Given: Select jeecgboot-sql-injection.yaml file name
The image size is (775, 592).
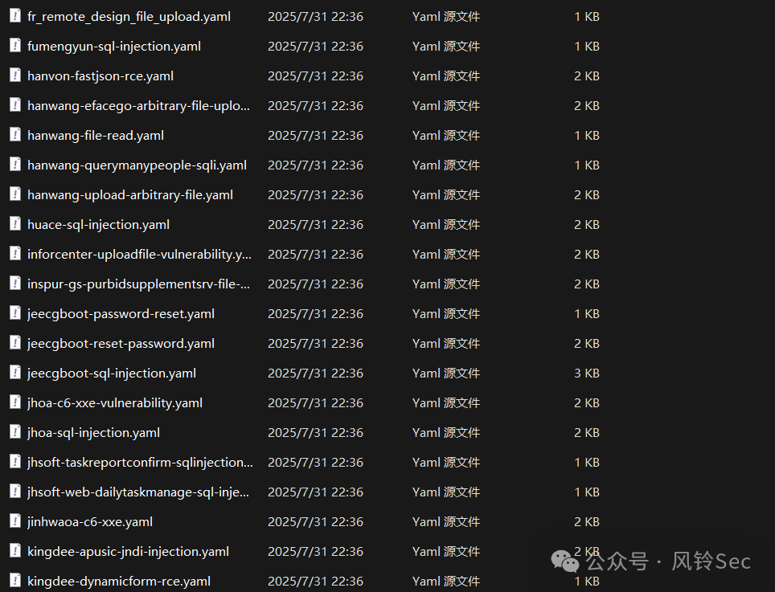Looking at the screenshot, I should coord(112,373).
